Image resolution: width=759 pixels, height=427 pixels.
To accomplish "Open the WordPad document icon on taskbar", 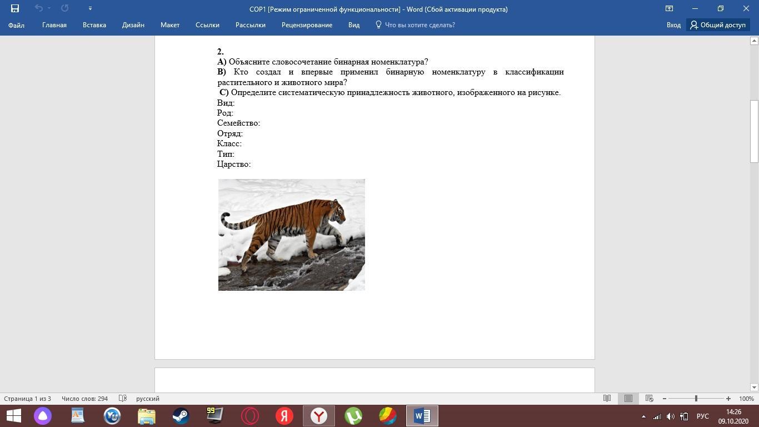I will 77,416.
